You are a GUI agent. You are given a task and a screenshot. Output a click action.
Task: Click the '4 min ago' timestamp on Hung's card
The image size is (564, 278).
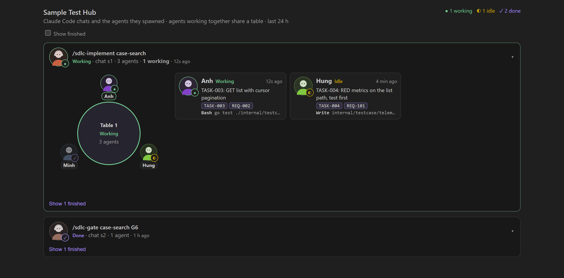386,81
